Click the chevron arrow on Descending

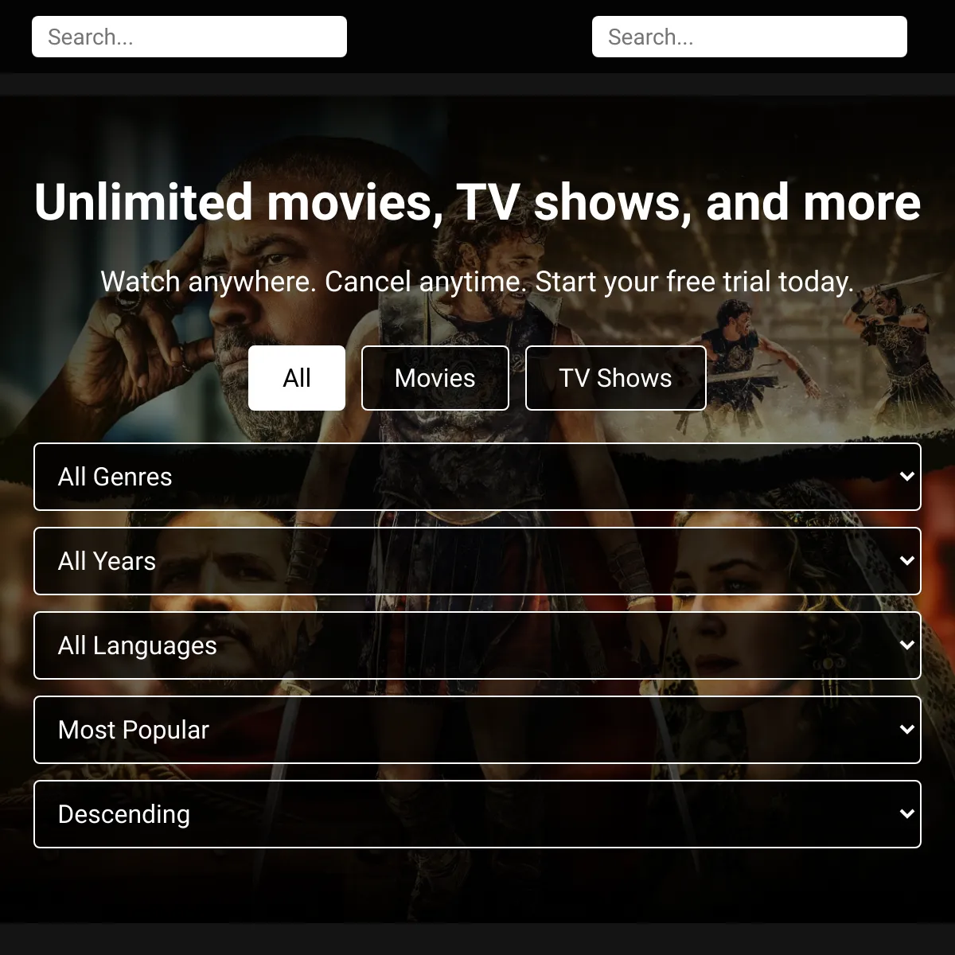tap(906, 814)
